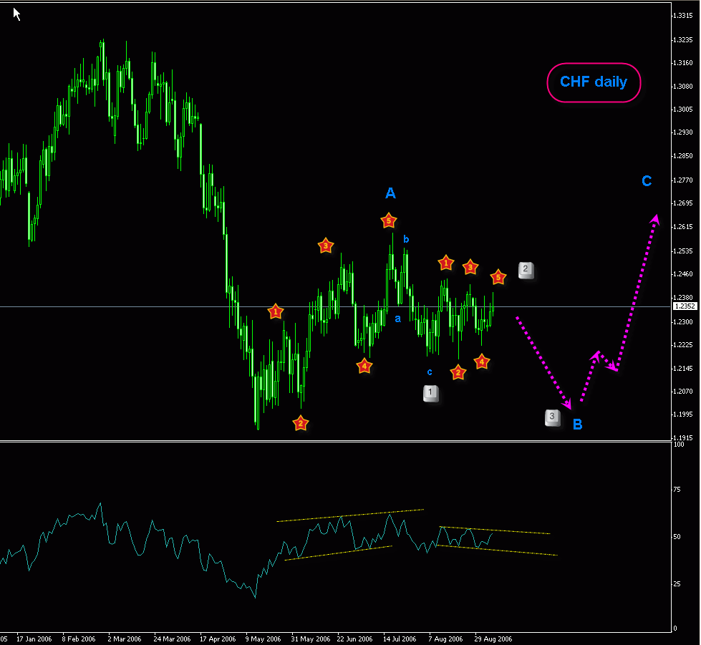Click the oscillator scale level 100
701x645 pixels.
(x=679, y=445)
